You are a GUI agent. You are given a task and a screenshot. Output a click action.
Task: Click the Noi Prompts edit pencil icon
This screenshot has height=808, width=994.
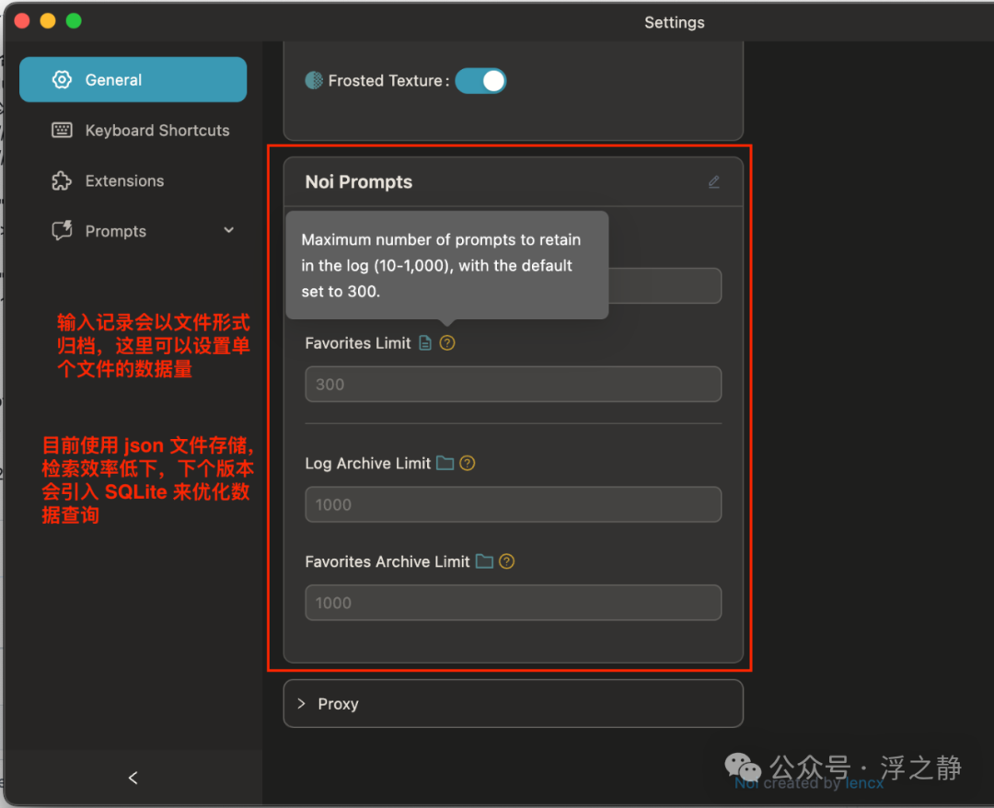coord(714,182)
